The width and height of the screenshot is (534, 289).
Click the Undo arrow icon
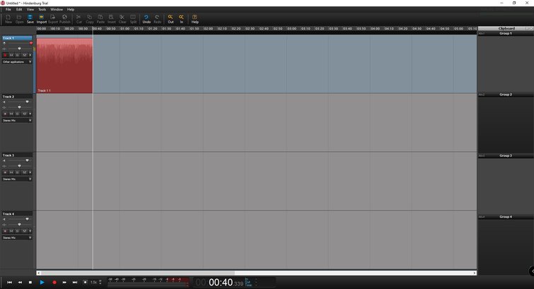click(146, 18)
